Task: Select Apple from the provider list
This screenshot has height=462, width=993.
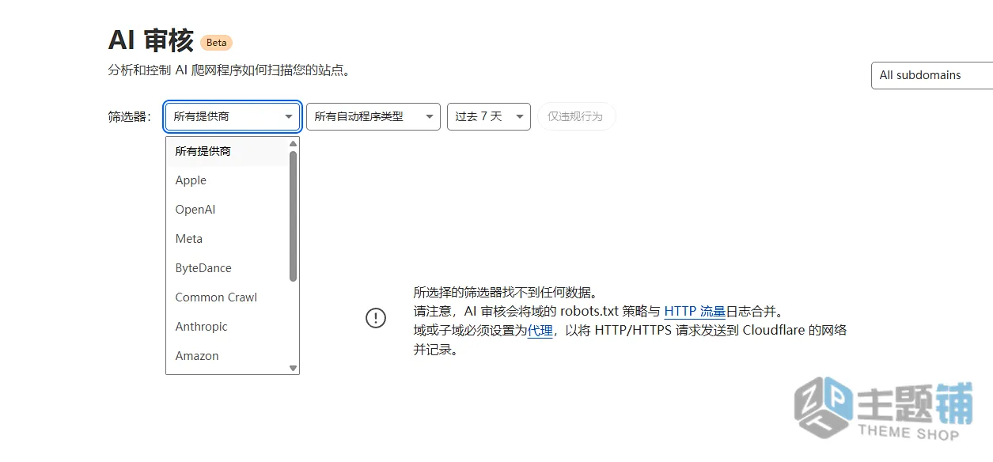Action: [x=227, y=180]
